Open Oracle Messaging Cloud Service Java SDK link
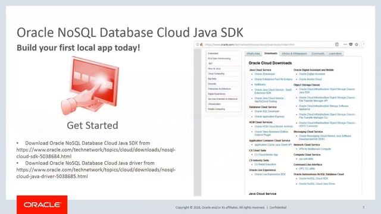 (325, 137)
